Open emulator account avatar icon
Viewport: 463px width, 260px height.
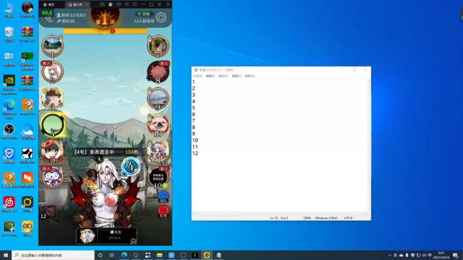coord(111,5)
